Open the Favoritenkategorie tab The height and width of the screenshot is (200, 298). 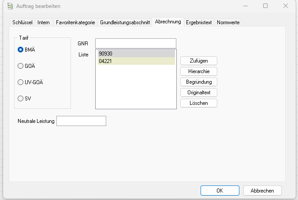click(x=75, y=22)
